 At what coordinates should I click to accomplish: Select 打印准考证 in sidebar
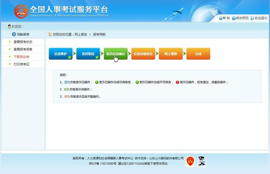21,64
